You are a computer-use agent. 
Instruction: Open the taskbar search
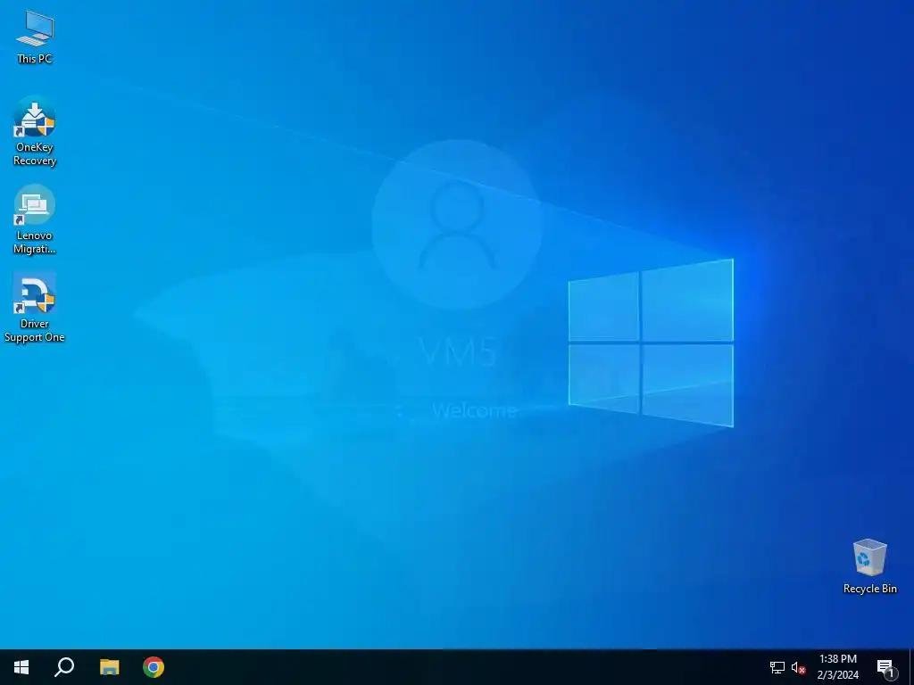tap(64, 667)
